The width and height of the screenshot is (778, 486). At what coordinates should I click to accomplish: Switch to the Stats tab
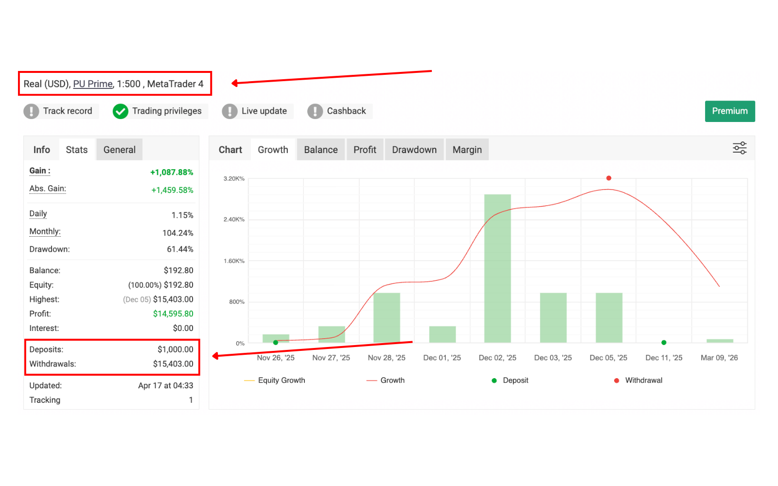click(x=77, y=150)
